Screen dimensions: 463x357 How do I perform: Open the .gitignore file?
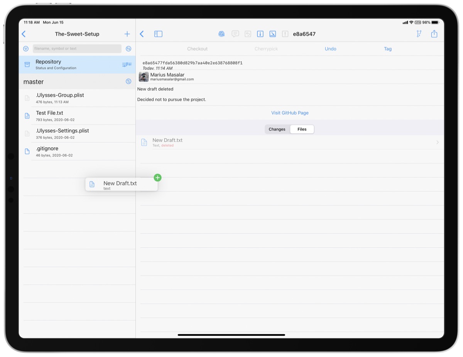tap(77, 151)
